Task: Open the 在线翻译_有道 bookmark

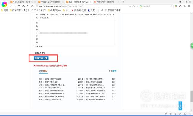Action: coord(79,10)
